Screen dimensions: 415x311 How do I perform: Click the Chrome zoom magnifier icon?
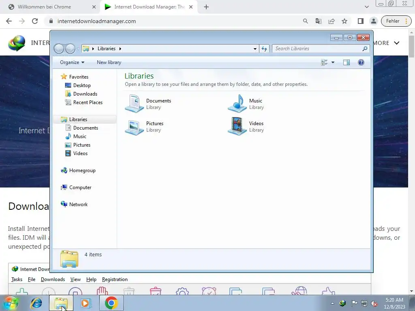pyautogui.click(x=306, y=21)
